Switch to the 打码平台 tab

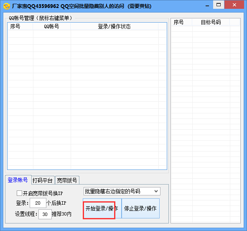click(43, 180)
